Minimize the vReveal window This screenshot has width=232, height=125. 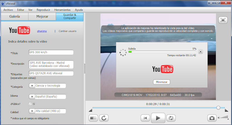[x=211, y=3]
